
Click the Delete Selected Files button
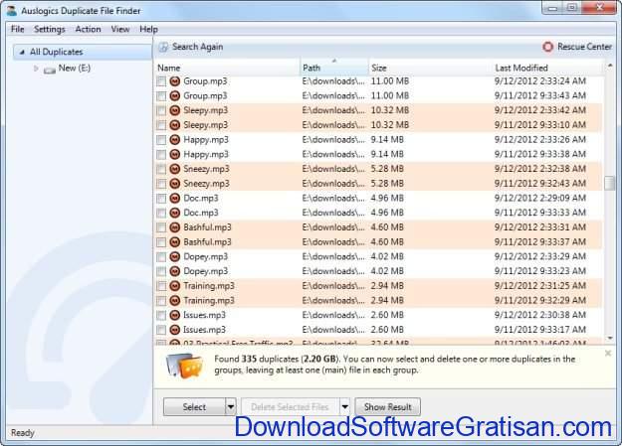point(290,407)
